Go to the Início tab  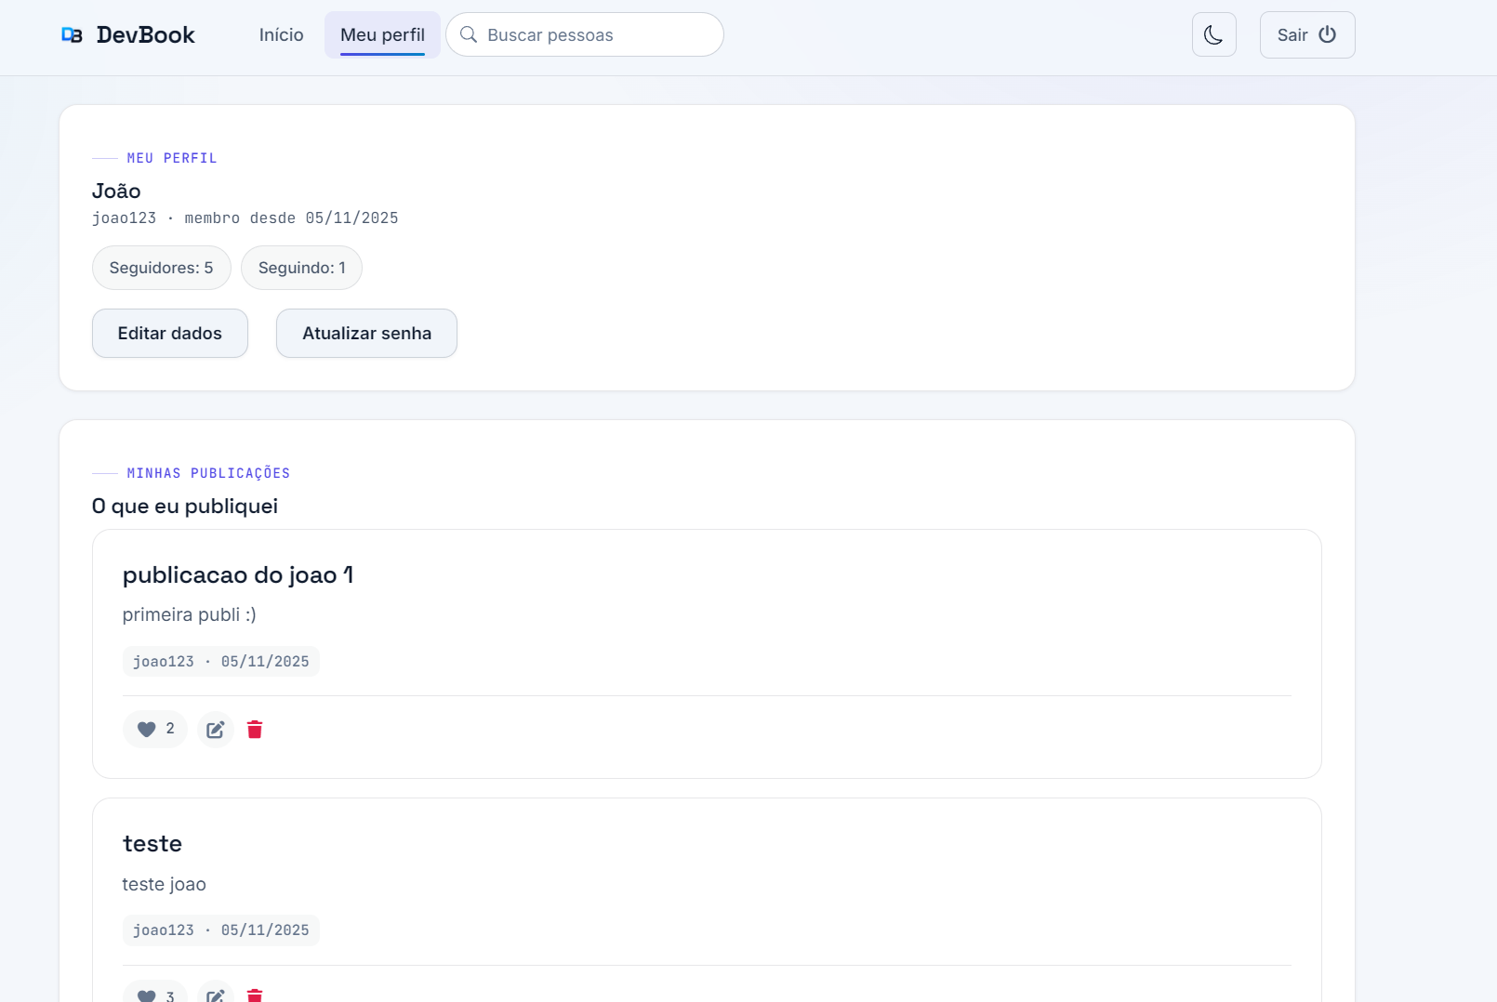coord(281,34)
